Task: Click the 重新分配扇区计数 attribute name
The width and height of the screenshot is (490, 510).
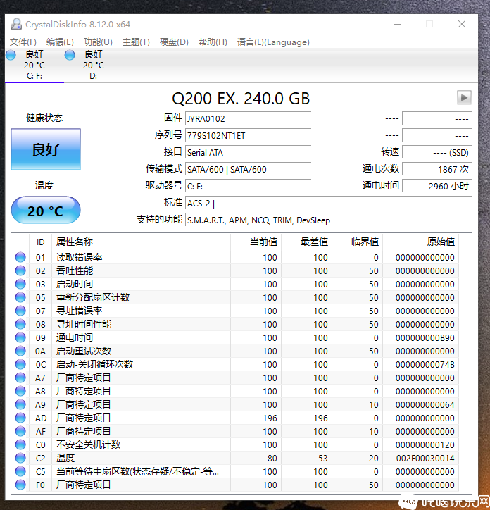Action: 93,297
